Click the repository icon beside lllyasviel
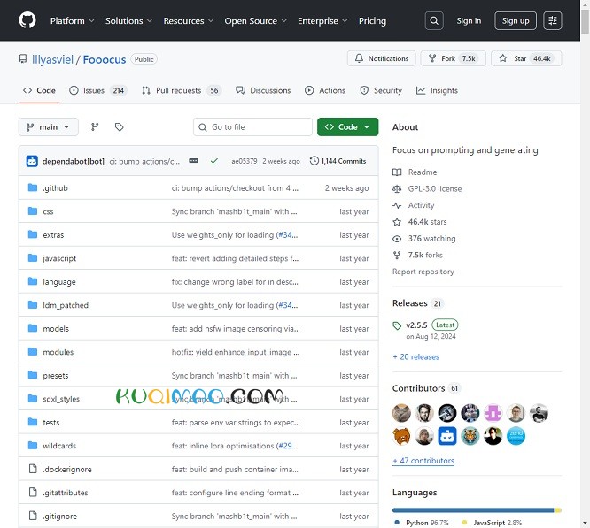The width and height of the screenshot is (590, 528). click(x=23, y=59)
